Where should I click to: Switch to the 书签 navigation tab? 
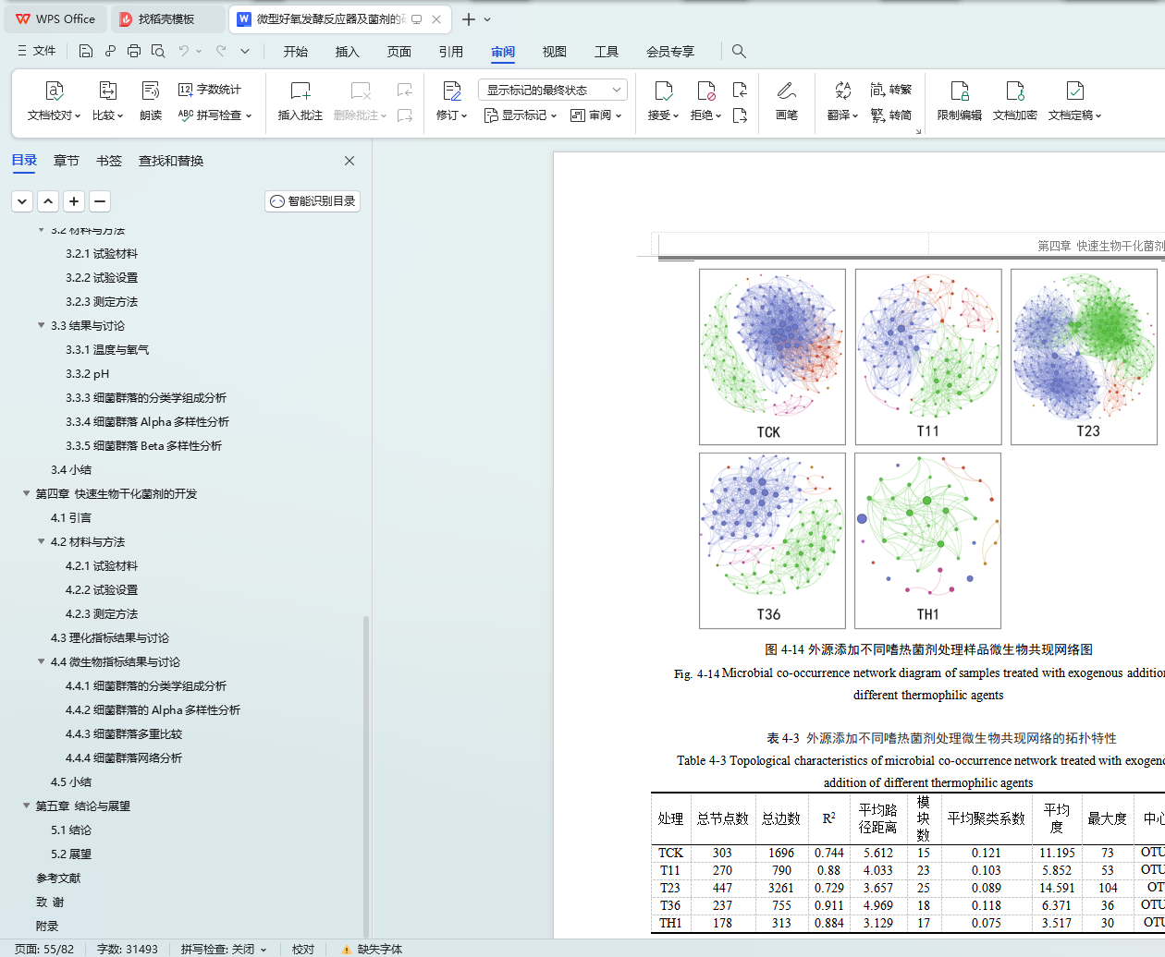(x=109, y=161)
